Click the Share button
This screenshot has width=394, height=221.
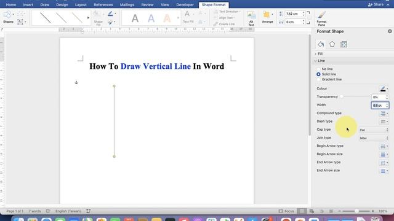click(x=376, y=4)
